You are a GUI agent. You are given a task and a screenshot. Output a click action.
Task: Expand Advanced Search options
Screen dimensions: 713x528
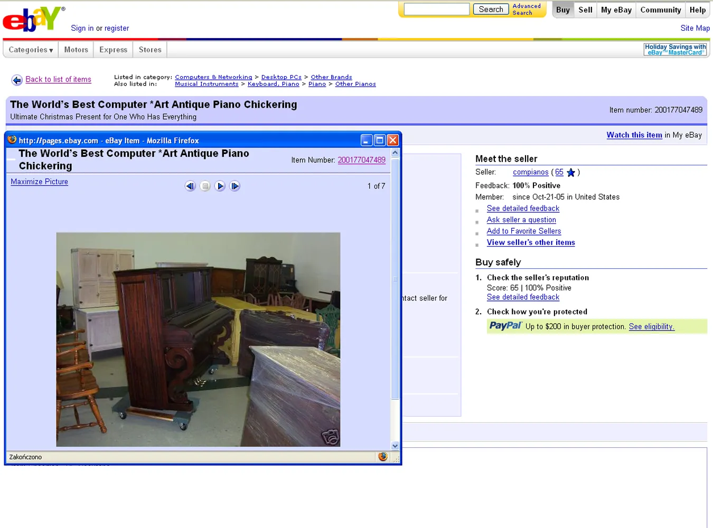pyautogui.click(x=526, y=9)
